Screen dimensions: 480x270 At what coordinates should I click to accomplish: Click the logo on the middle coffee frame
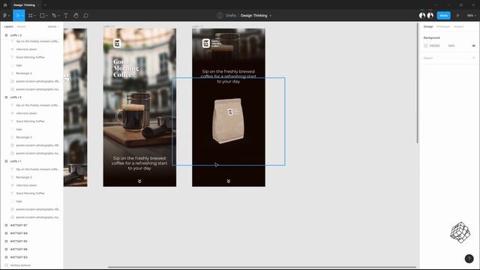[x=117, y=43]
